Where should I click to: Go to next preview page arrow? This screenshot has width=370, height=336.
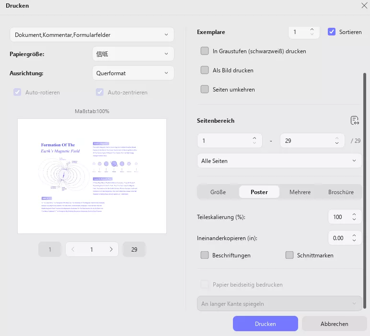coord(111,249)
